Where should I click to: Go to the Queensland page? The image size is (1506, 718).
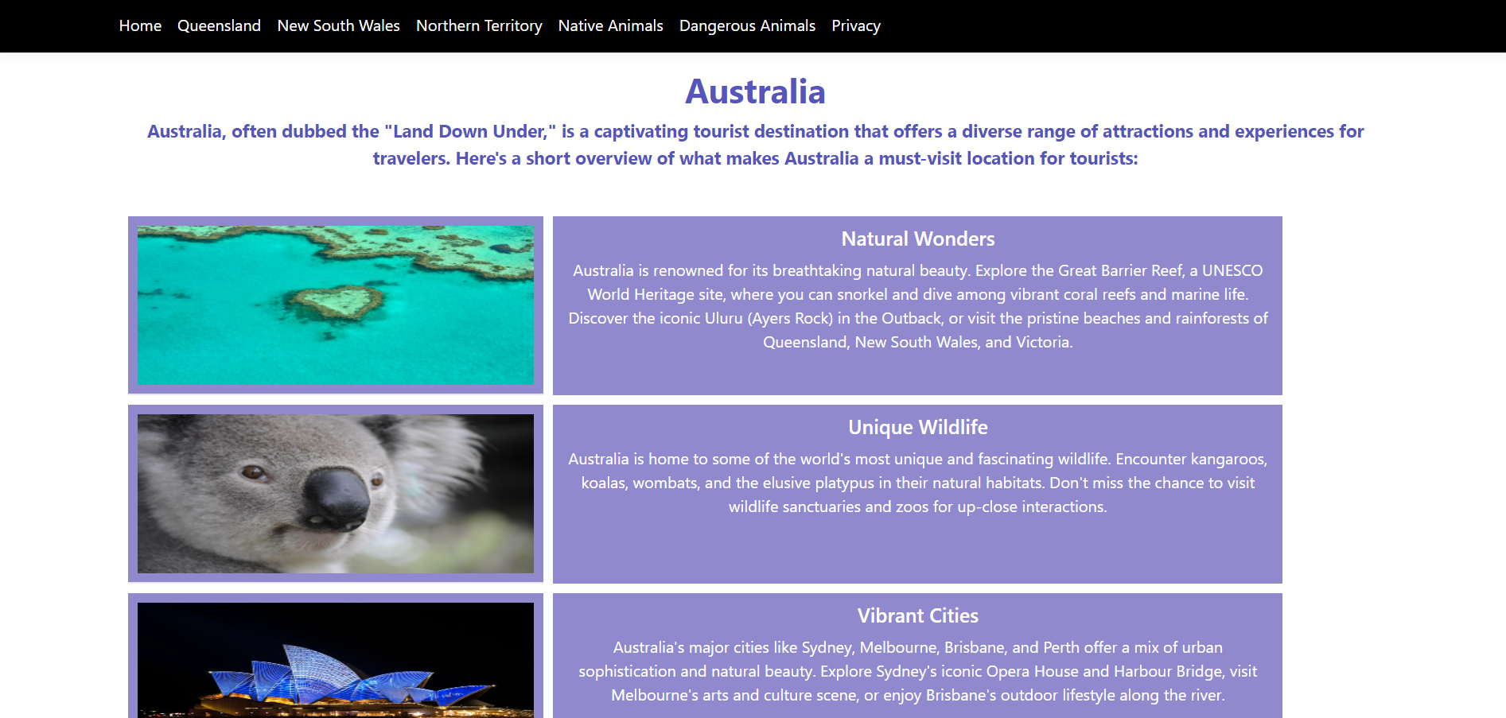click(x=219, y=25)
